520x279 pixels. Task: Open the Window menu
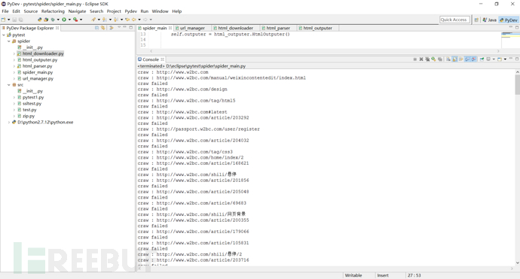click(161, 11)
